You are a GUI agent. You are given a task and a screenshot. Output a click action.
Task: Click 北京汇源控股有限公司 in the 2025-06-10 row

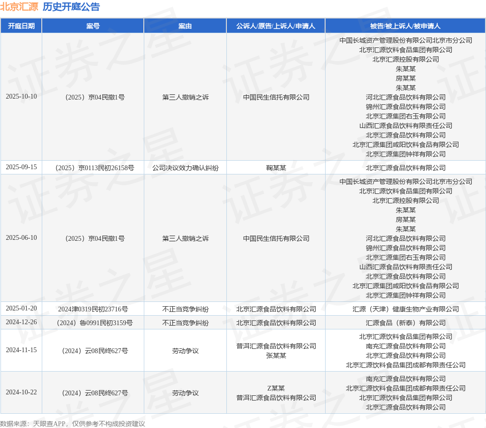[406, 200]
